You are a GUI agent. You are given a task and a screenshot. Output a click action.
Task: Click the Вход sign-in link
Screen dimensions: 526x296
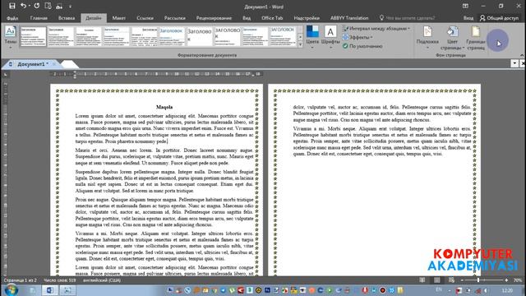click(x=468, y=18)
